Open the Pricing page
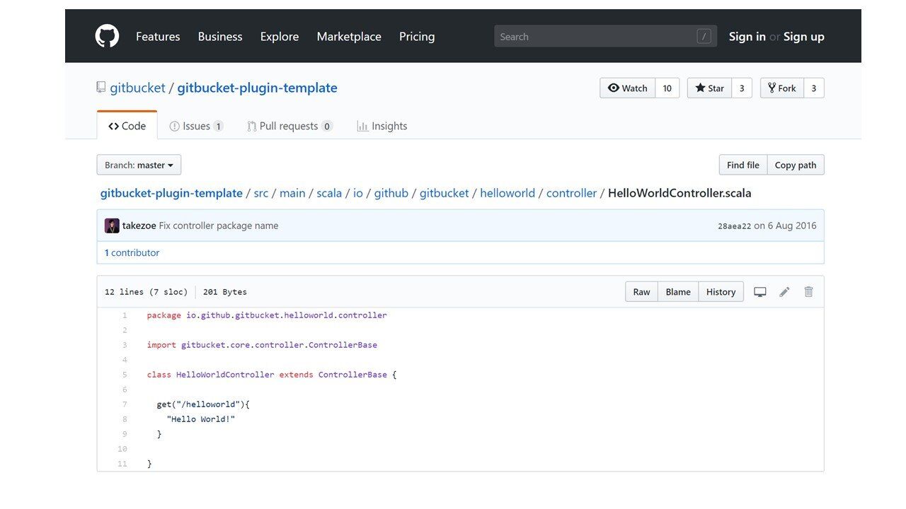The width and height of the screenshot is (906, 509). click(x=417, y=37)
